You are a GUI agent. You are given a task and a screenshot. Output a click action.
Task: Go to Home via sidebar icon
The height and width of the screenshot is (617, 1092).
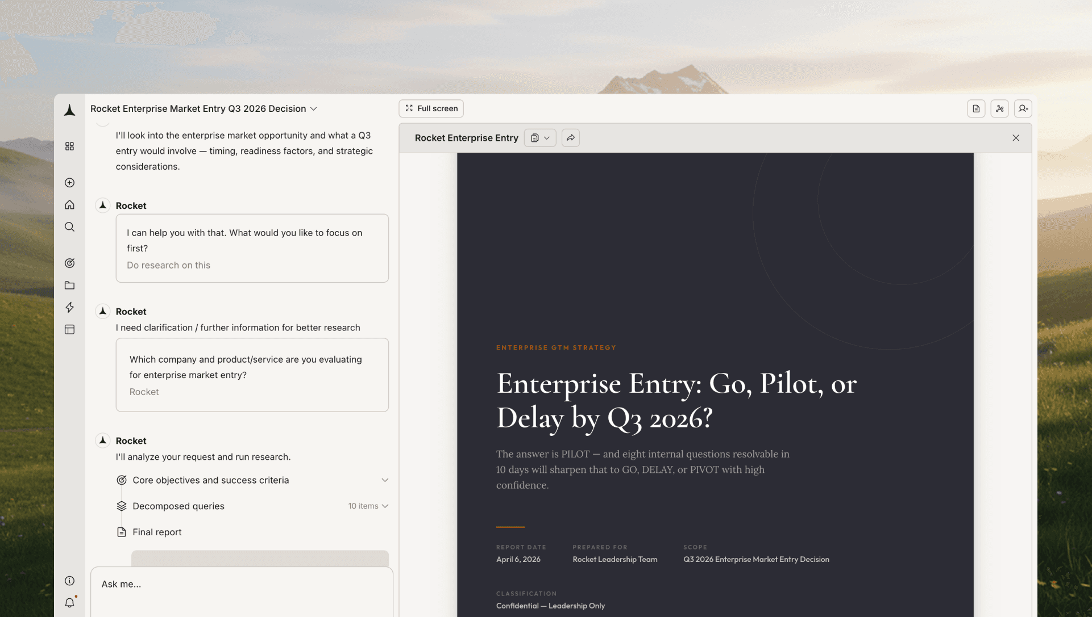tap(69, 205)
